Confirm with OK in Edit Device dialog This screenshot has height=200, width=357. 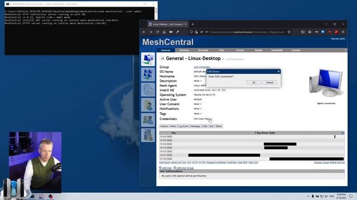[253, 82]
